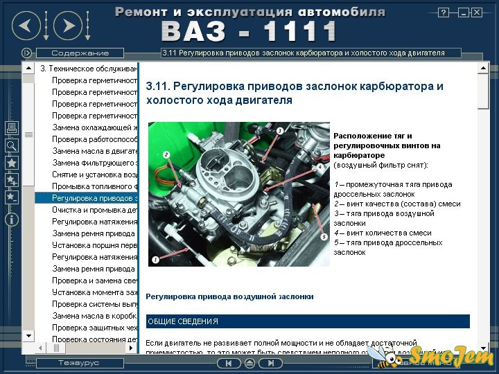The image size is (499, 374).
Task: Jump to previous section button
Action: click(x=229, y=363)
